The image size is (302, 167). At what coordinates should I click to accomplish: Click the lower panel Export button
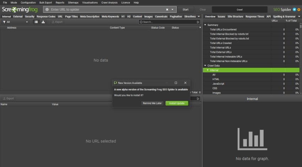[8, 99]
